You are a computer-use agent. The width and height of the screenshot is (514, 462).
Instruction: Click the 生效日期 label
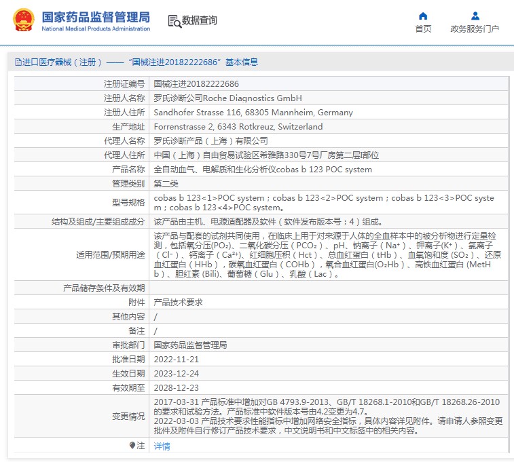pos(128,374)
